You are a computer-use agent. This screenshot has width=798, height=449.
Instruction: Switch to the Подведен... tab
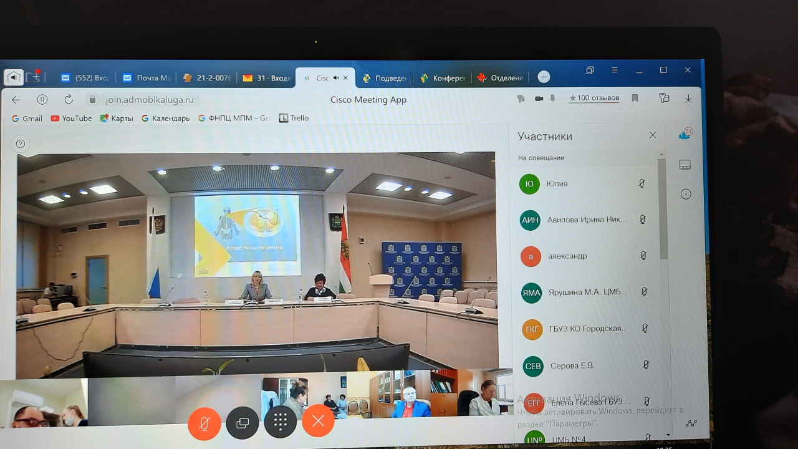(x=385, y=78)
